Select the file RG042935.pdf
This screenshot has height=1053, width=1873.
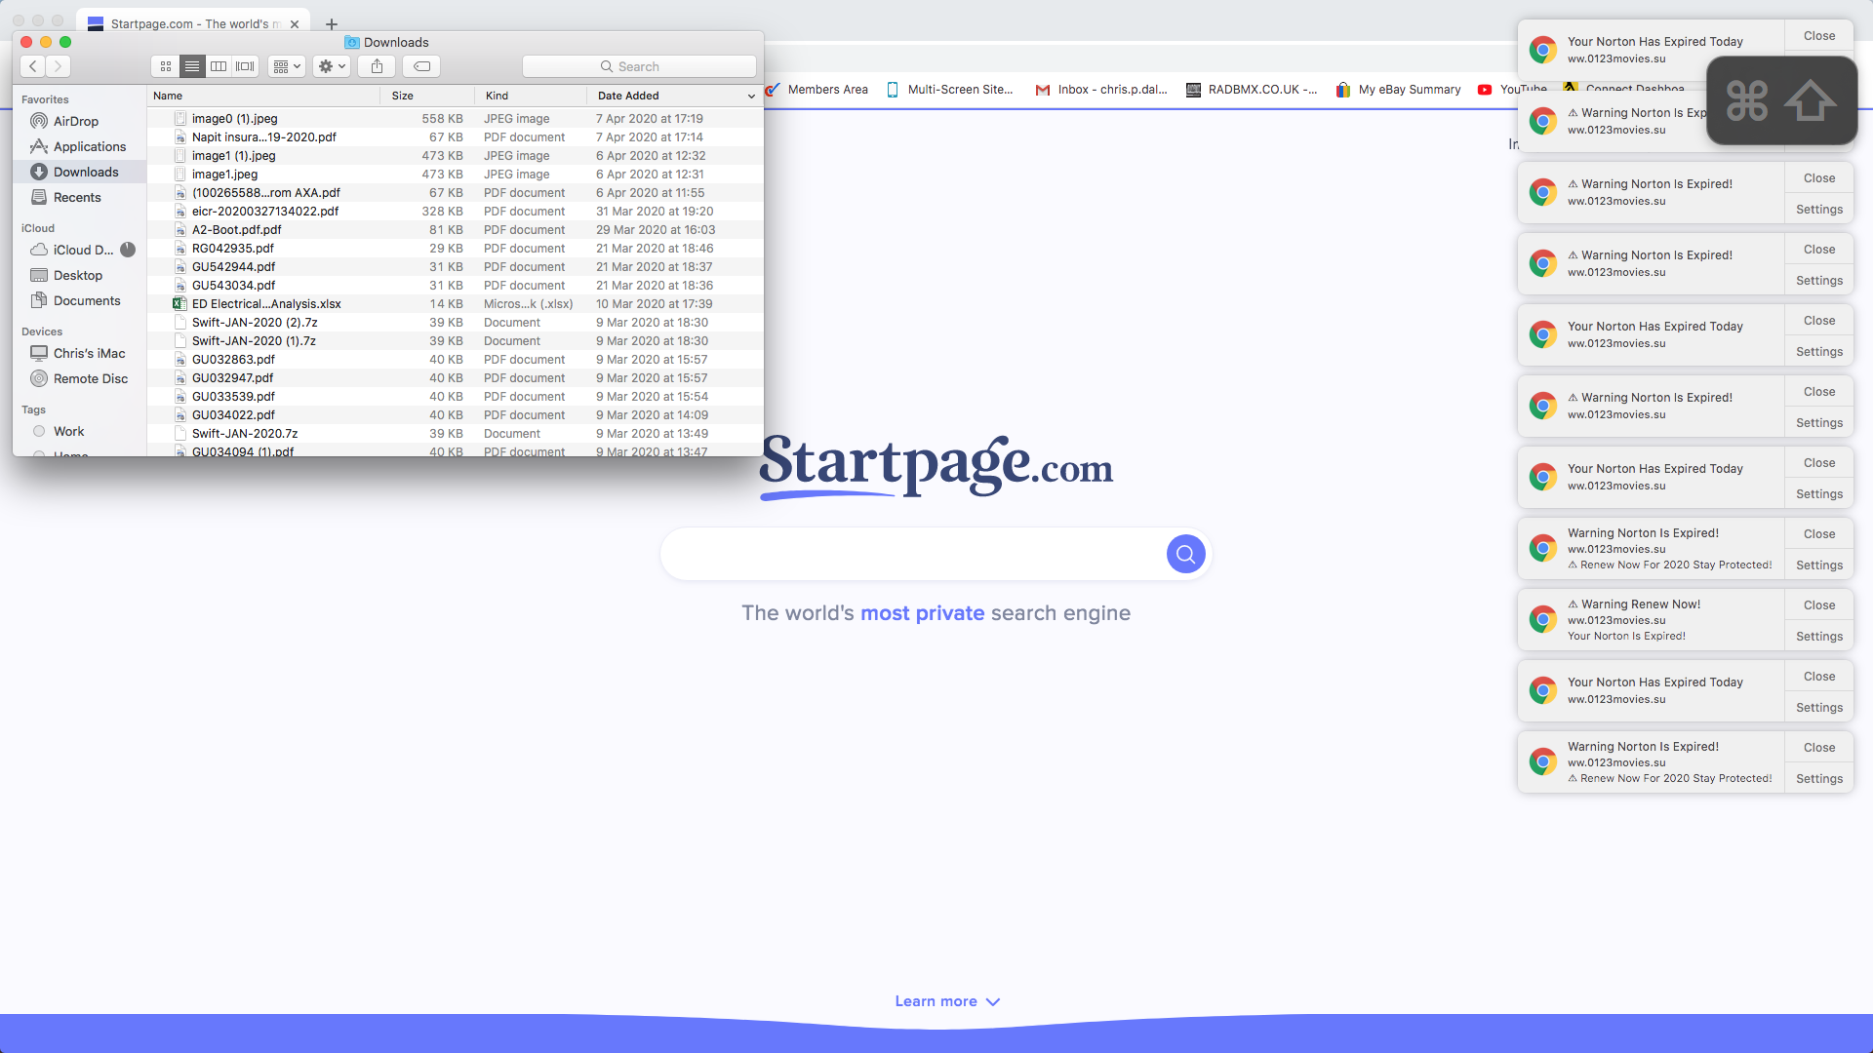click(456, 249)
